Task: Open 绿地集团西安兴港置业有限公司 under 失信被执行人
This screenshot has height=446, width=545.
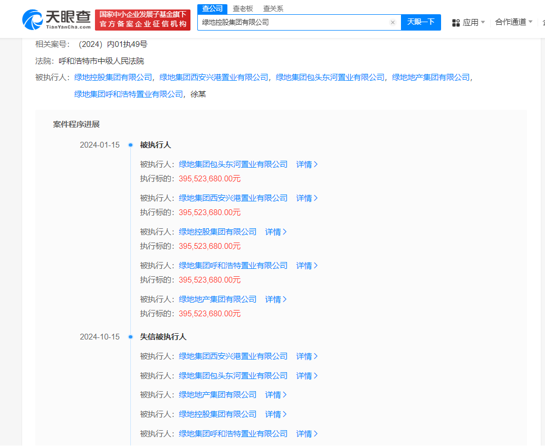Action: pos(233,356)
